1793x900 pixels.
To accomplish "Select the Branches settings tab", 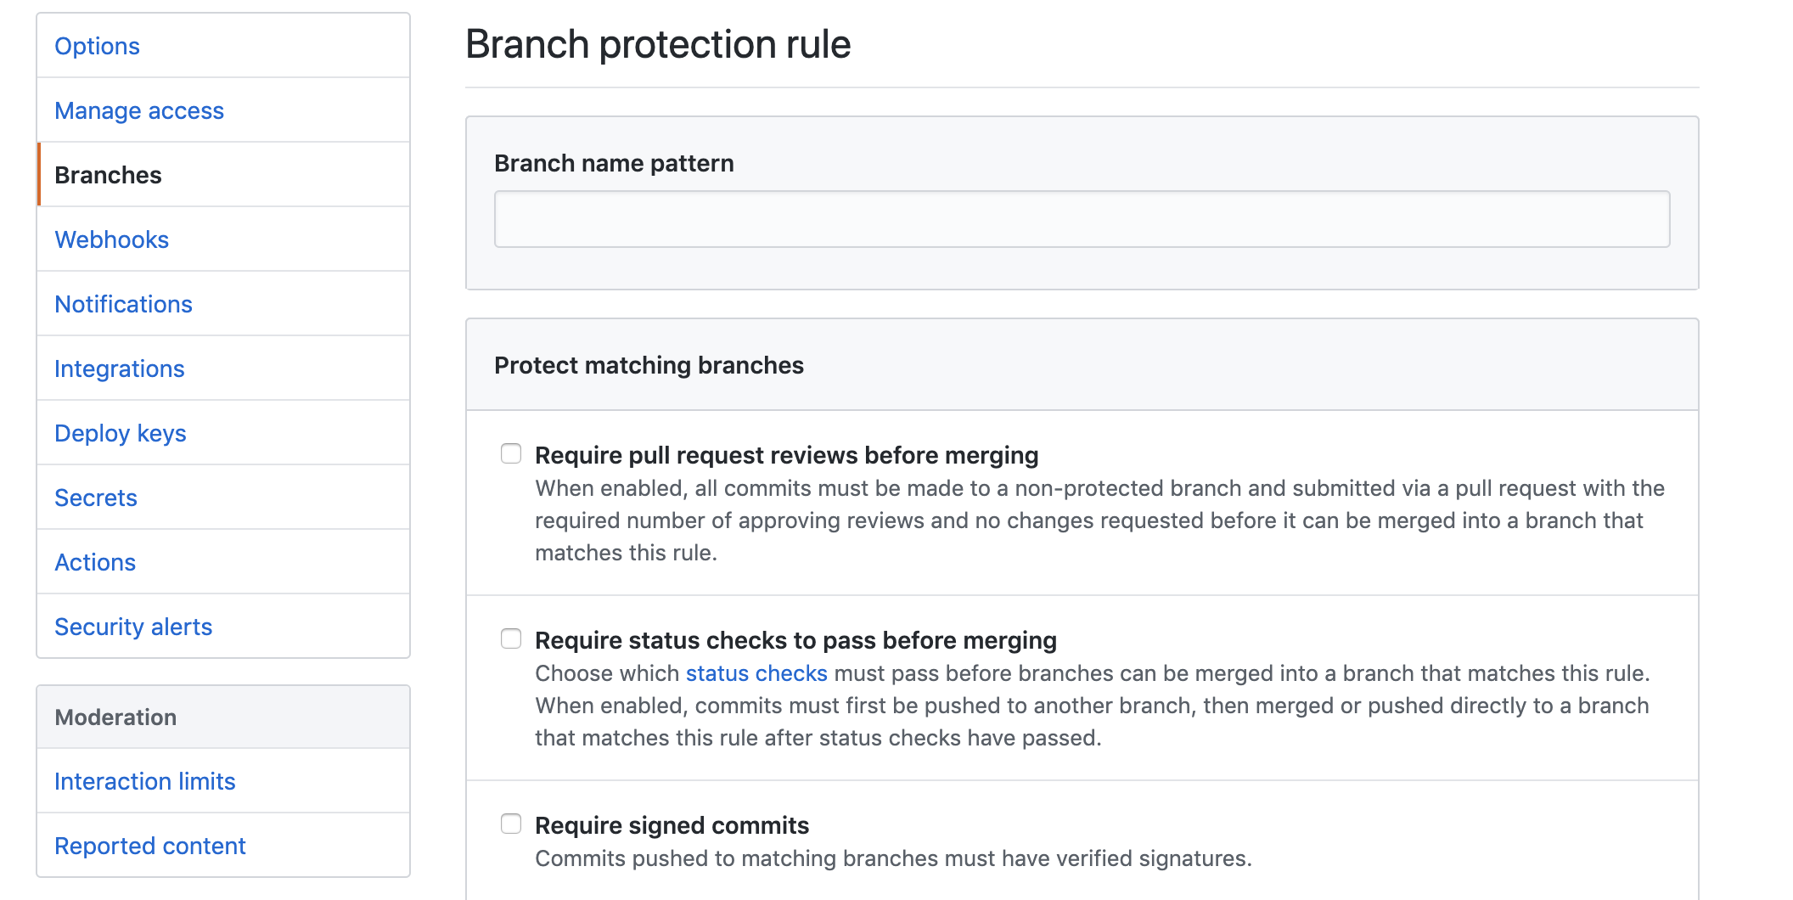I will click(108, 174).
